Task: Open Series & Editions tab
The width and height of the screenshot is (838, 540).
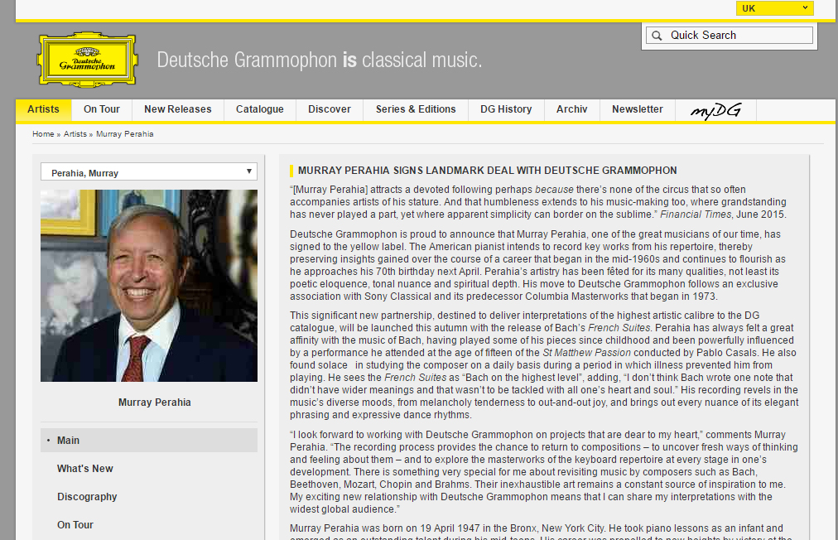Action: (x=416, y=109)
